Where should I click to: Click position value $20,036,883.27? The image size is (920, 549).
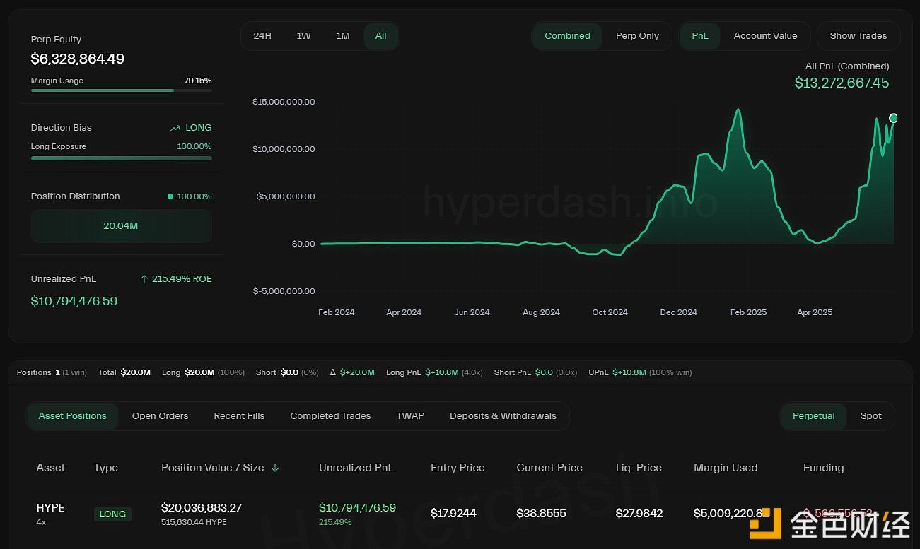(202, 508)
